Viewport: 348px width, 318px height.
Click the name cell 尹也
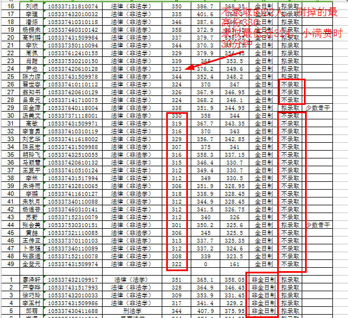[x=31, y=69]
